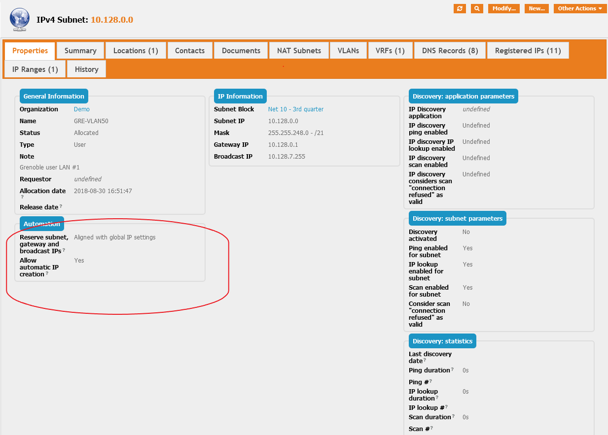This screenshot has height=435, width=608.
Task: Open the New... menu button
Action: (x=536, y=8)
